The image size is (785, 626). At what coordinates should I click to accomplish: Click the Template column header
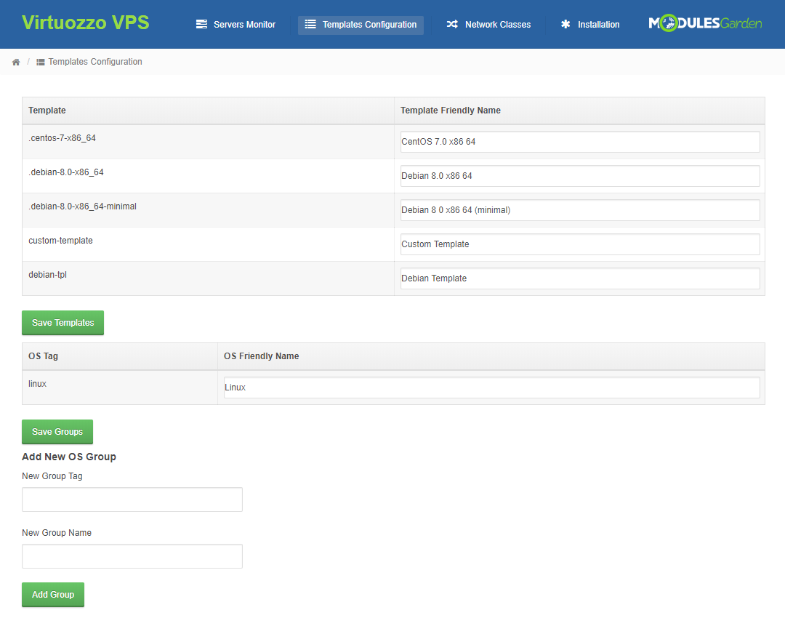(208, 111)
